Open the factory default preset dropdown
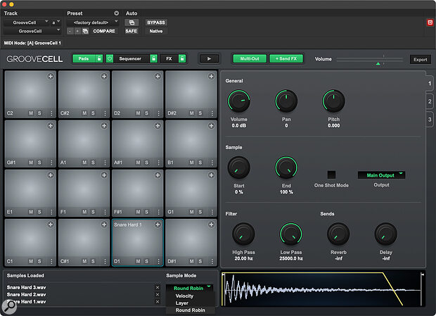 [x=93, y=22]
